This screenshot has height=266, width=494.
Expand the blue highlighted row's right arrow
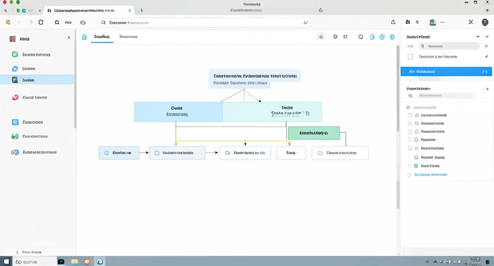[x=484, y=71]
